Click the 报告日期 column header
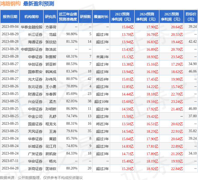 (x=10, y=16)
